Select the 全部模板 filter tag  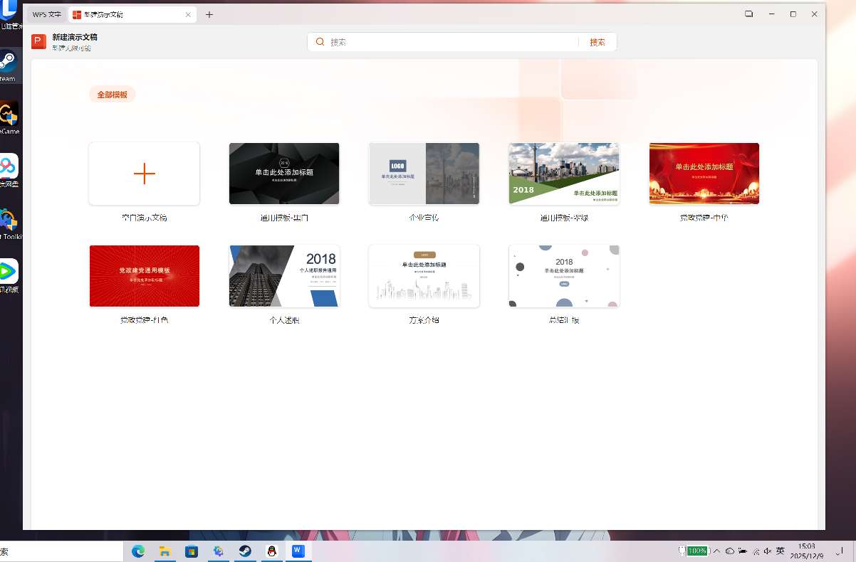112,95
